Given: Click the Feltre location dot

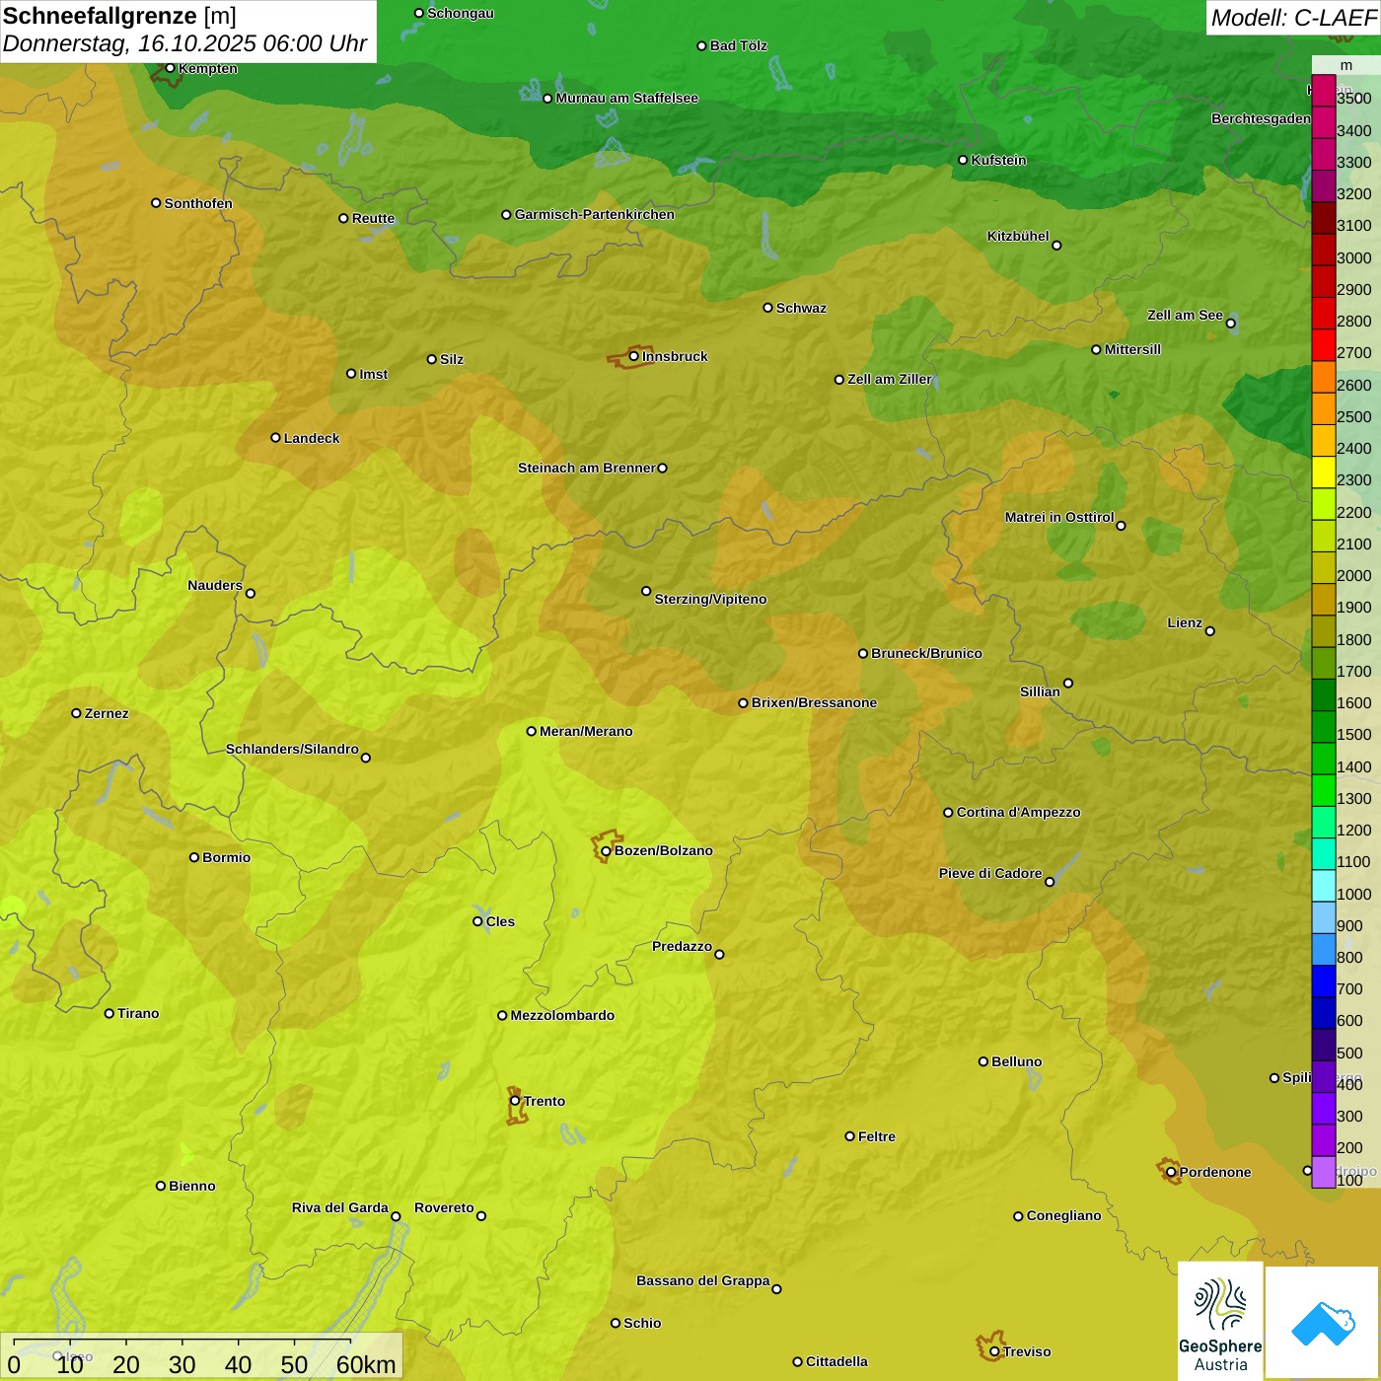Looking at the screenshot, I should 849,1136.
